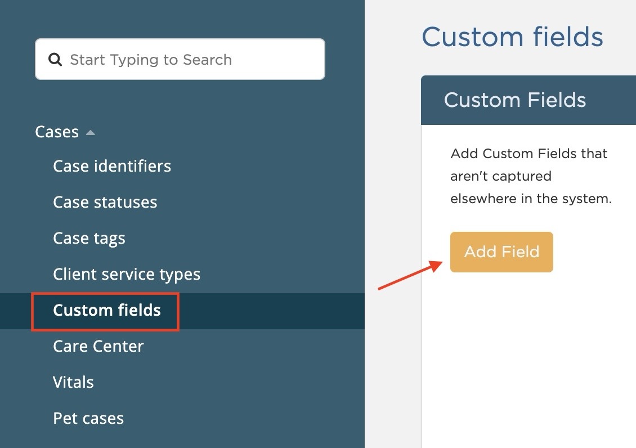Click the highlighted Custom fields entry
Viewport: 636px width, 448px height.
(106, 310)
